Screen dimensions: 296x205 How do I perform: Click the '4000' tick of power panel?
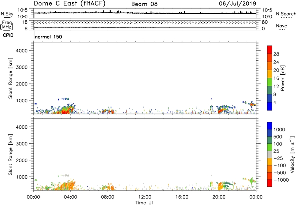point(22,51)
